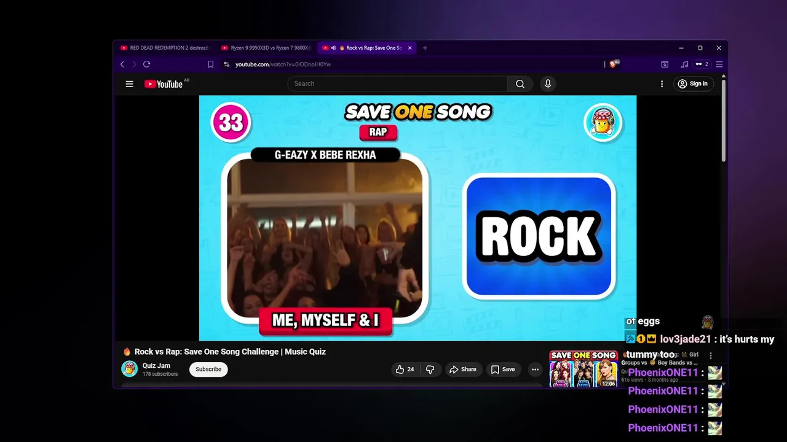Open the YouTube hamburger guide menu
The image size is (787, 442).
(x=129, y=84)
